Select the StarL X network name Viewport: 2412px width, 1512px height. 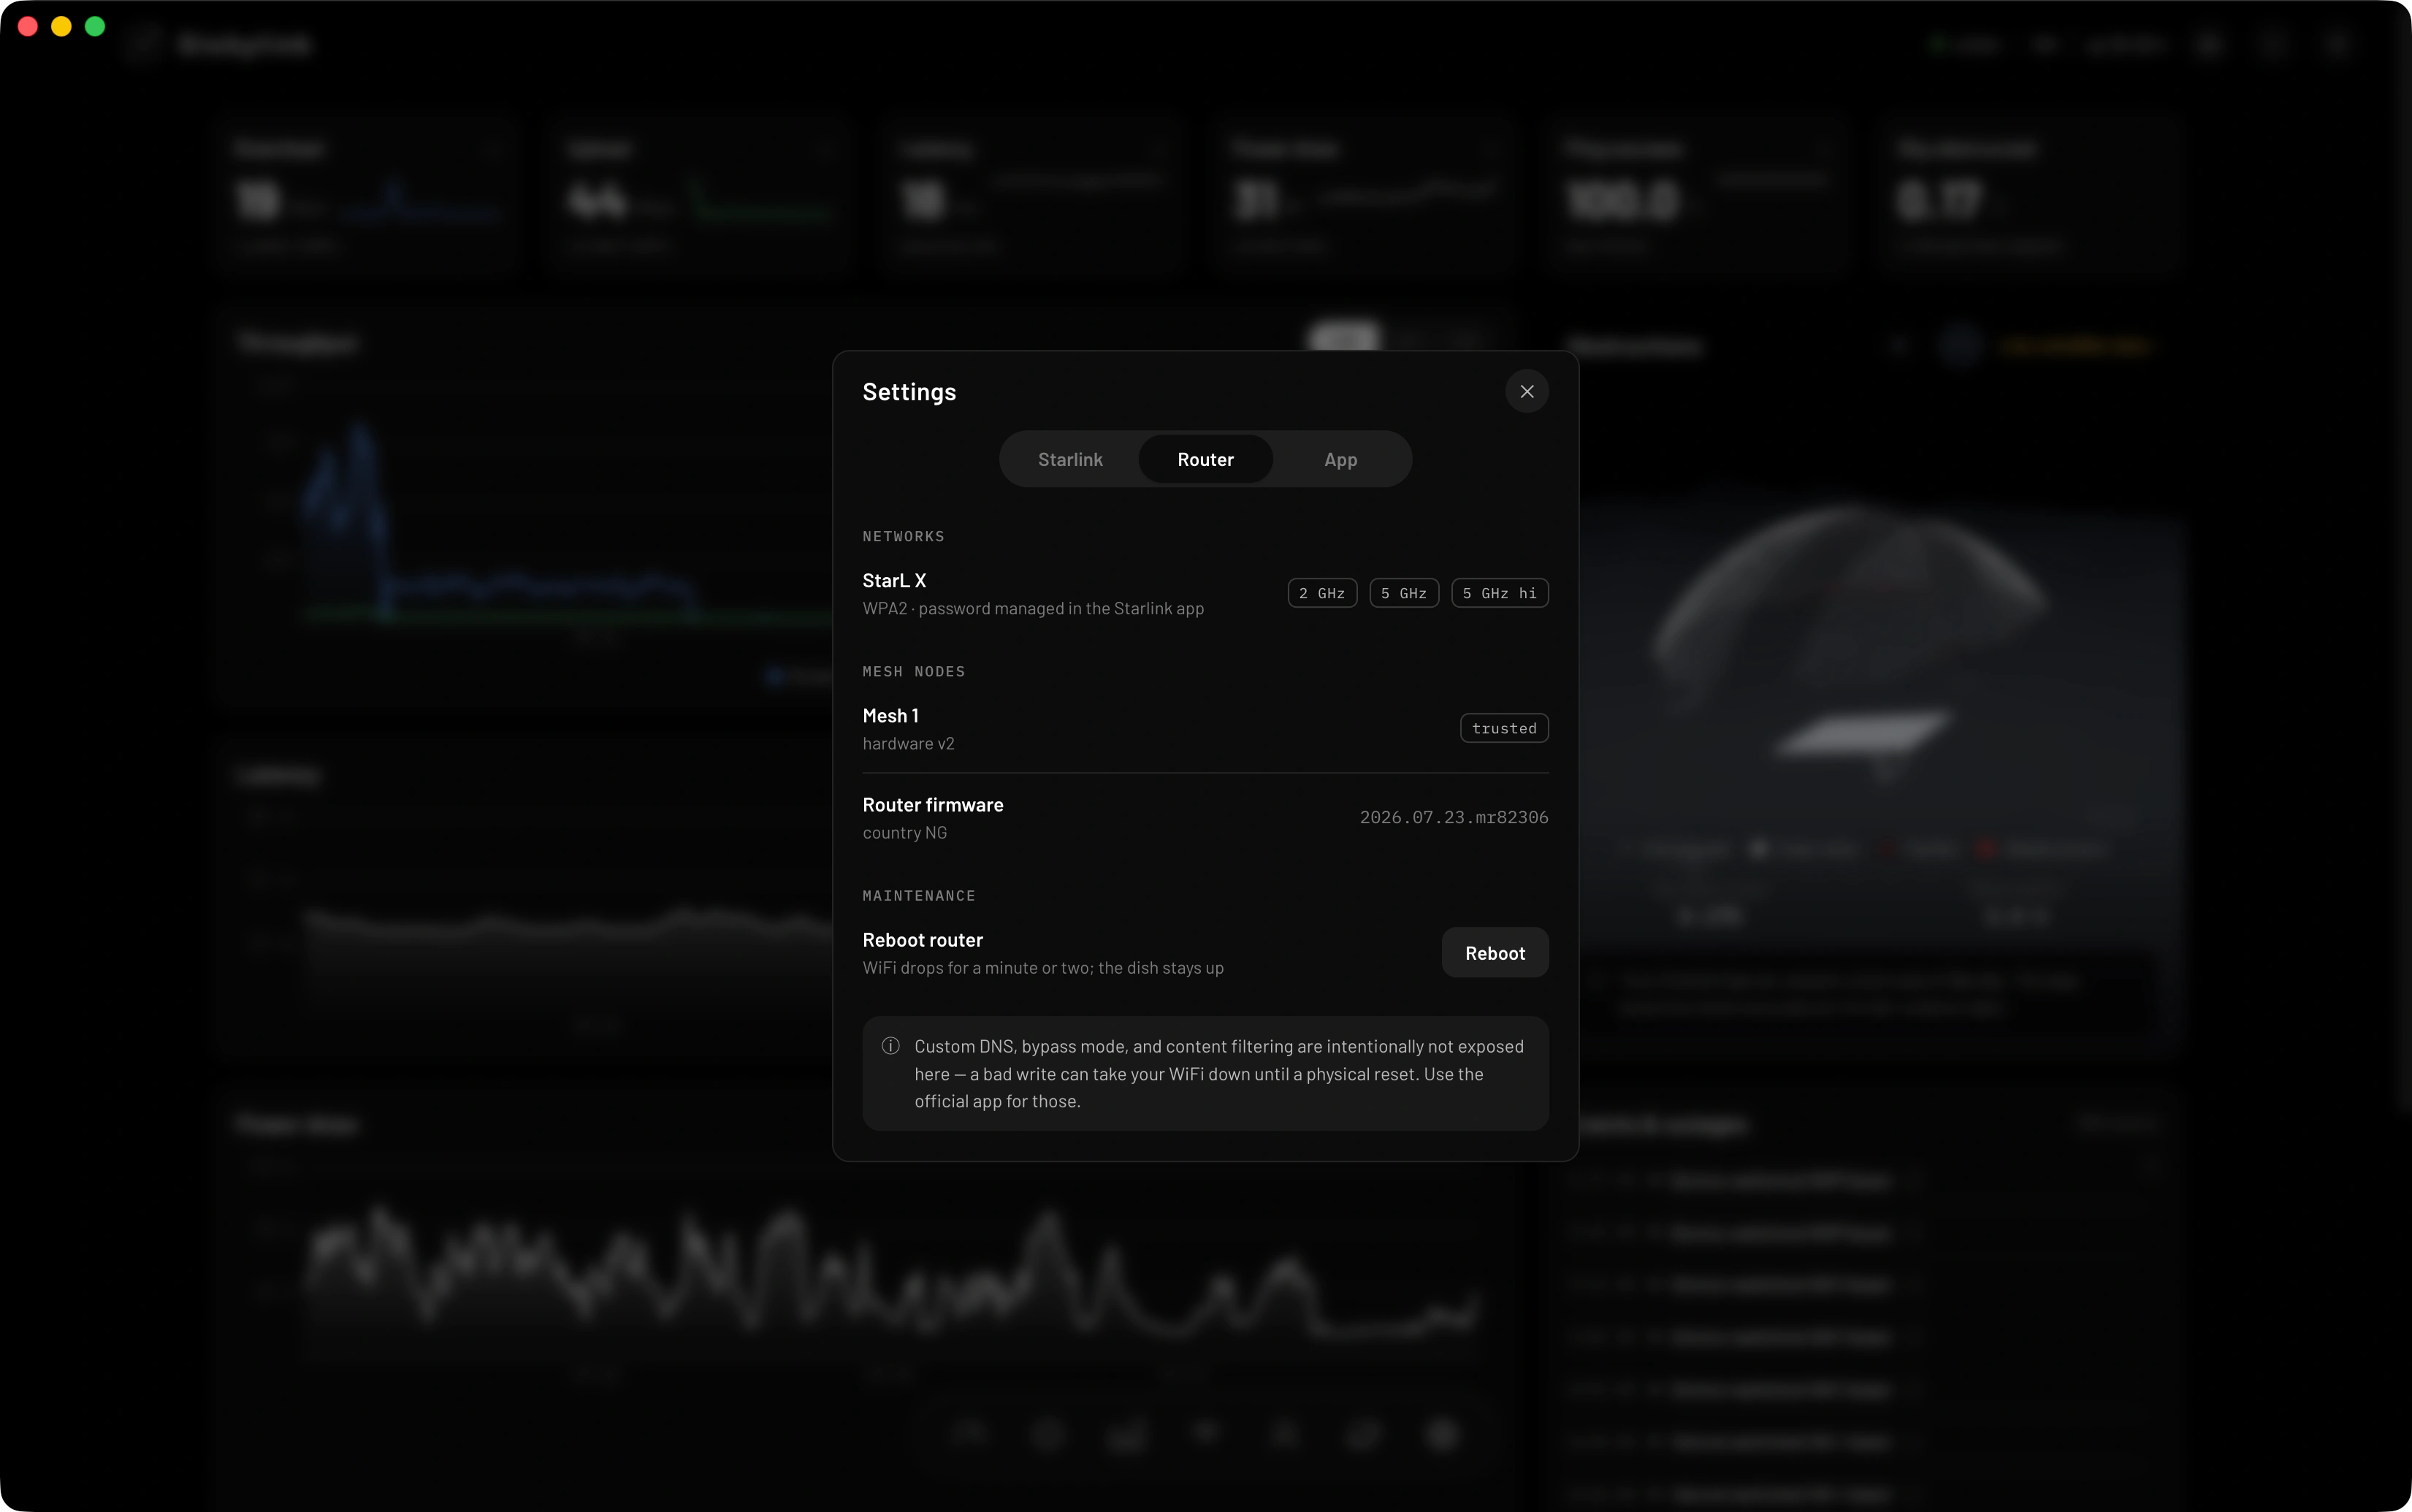(x=894, y=580)
